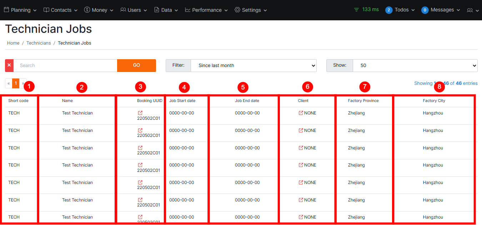The width and height of the screenshot is (482, 225).
Task: Sort by Factory City column header
Action: click(x=434, y=101)
